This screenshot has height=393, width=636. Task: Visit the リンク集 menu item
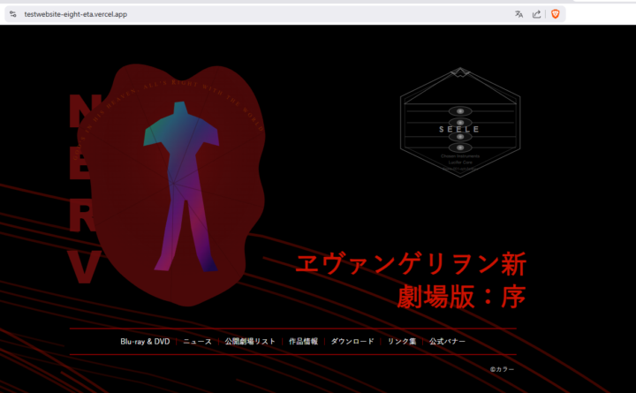402,342
